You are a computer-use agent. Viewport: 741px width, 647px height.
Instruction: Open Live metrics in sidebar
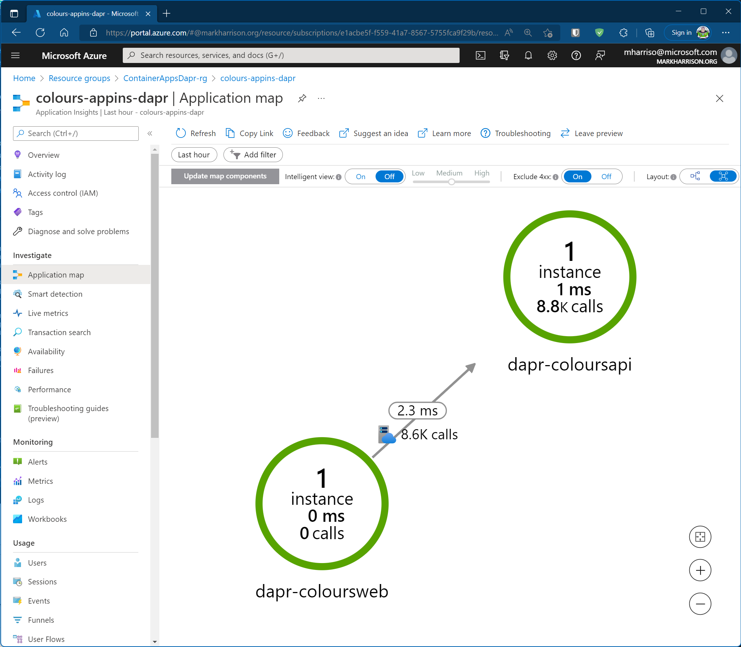(48, 313)
